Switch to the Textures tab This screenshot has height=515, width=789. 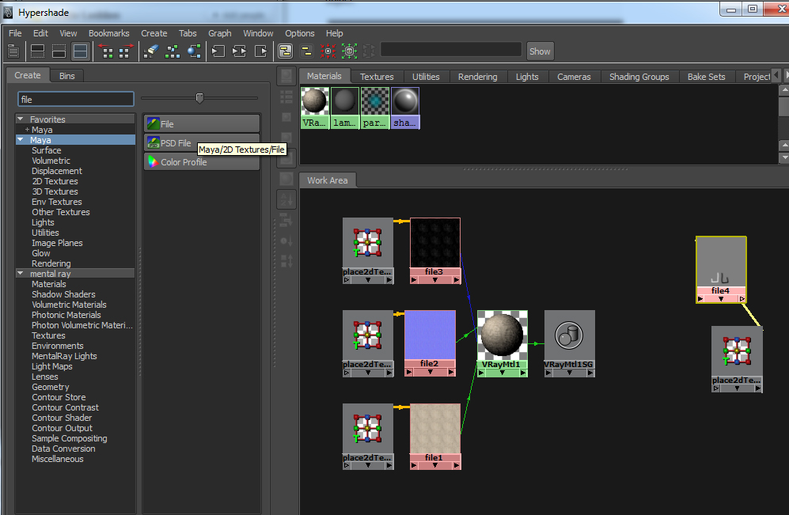[x=377, y=77]
